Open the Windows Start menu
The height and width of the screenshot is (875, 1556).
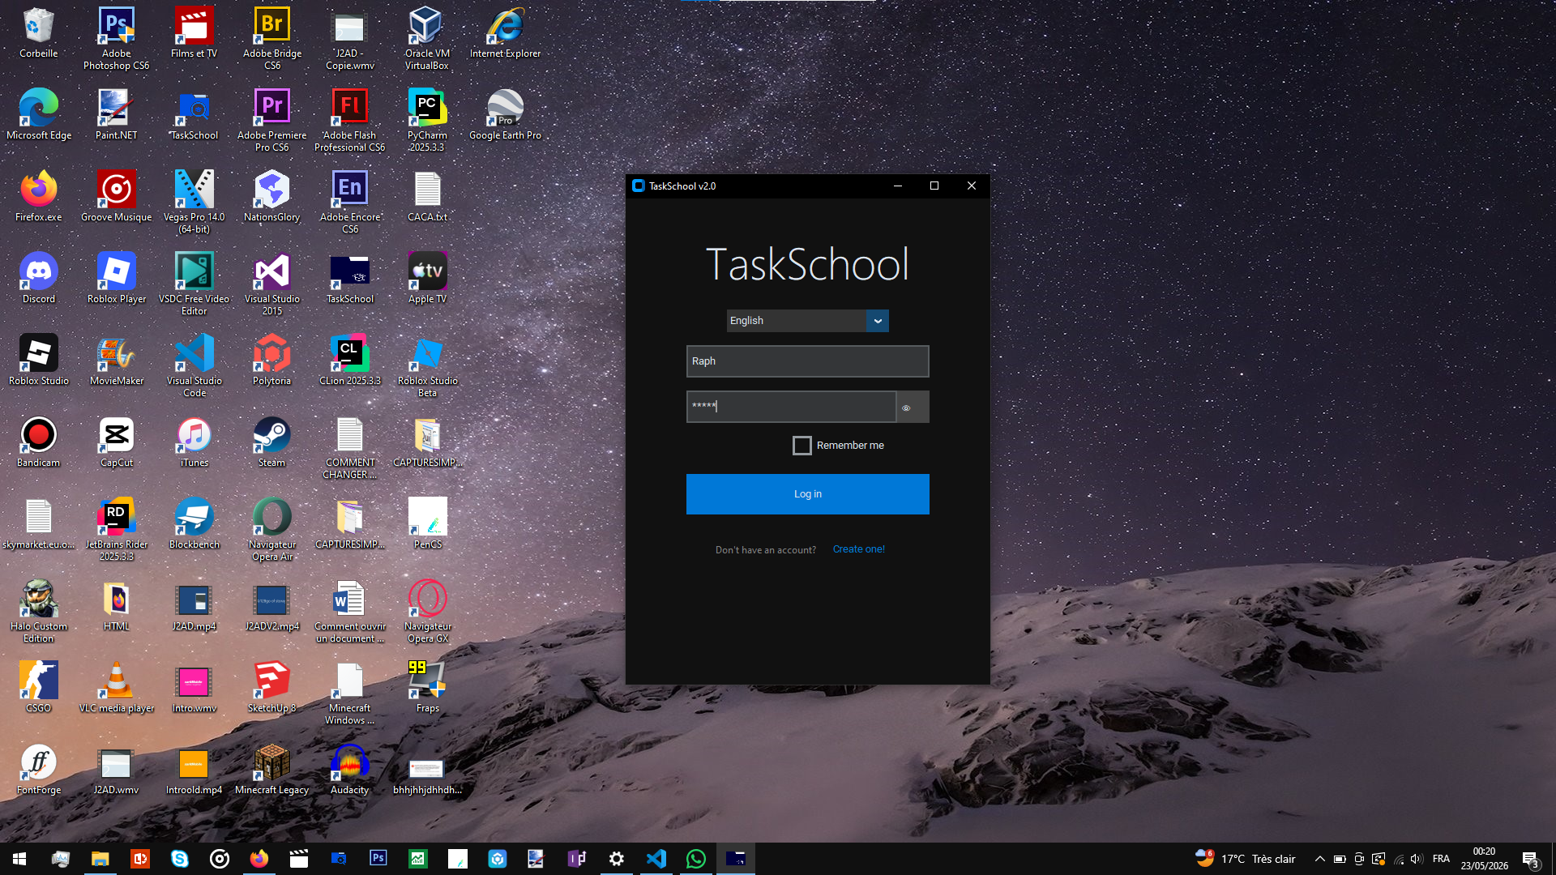(x=19, y=859)
